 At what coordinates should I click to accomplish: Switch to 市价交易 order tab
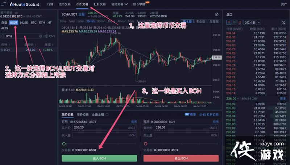click(x=83, y=115)
